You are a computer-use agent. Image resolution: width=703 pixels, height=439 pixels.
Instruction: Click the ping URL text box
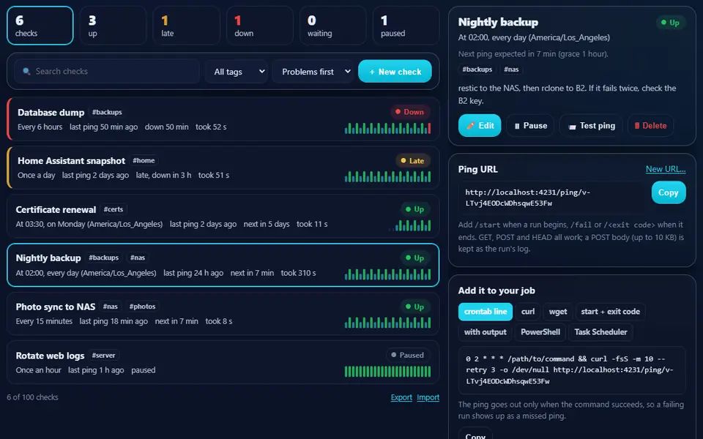point(552,198)
